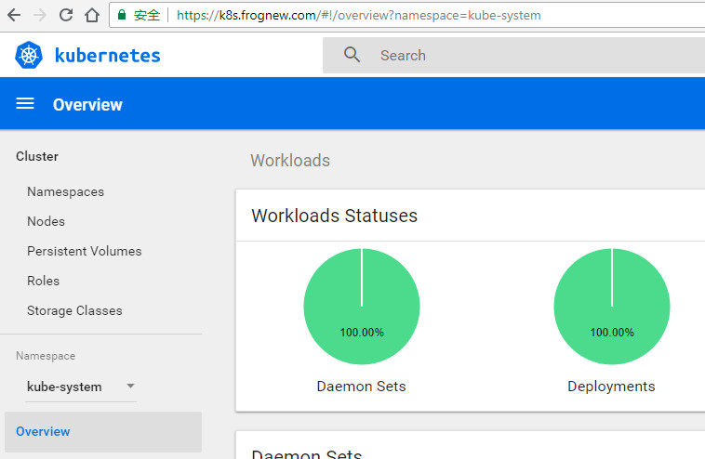Viewport: 705px width, 459px height.
Task: Toggle the hamburger navigation menu
Action: click(25, 104)
